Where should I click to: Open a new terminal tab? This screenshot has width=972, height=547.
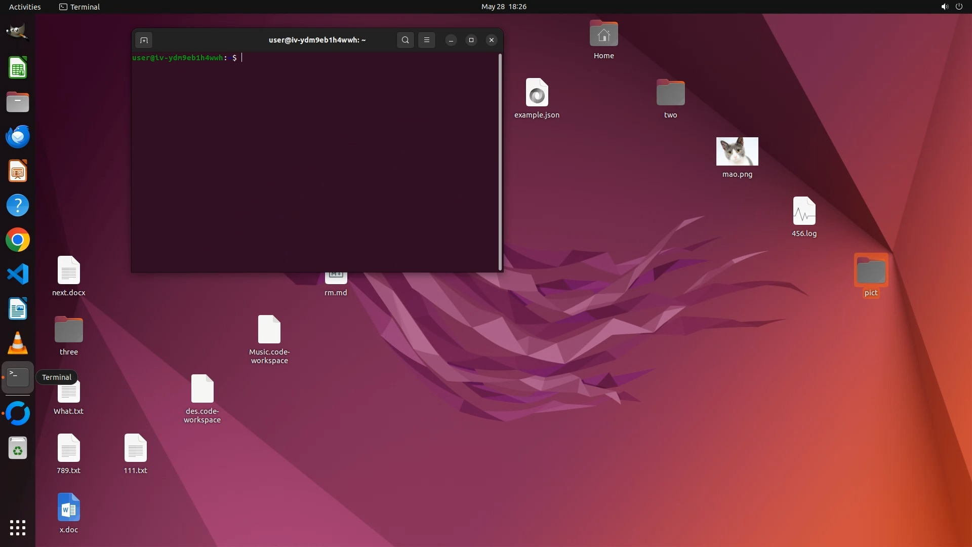[144, 40]
